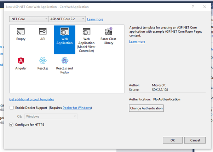Open Learn more link under template description
The height and width of the screenshot is (152, 213).
coord(137,42)
